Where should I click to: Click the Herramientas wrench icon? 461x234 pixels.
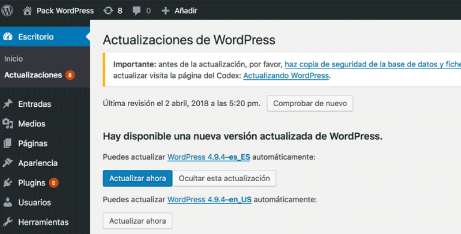[x=8, y=222]
